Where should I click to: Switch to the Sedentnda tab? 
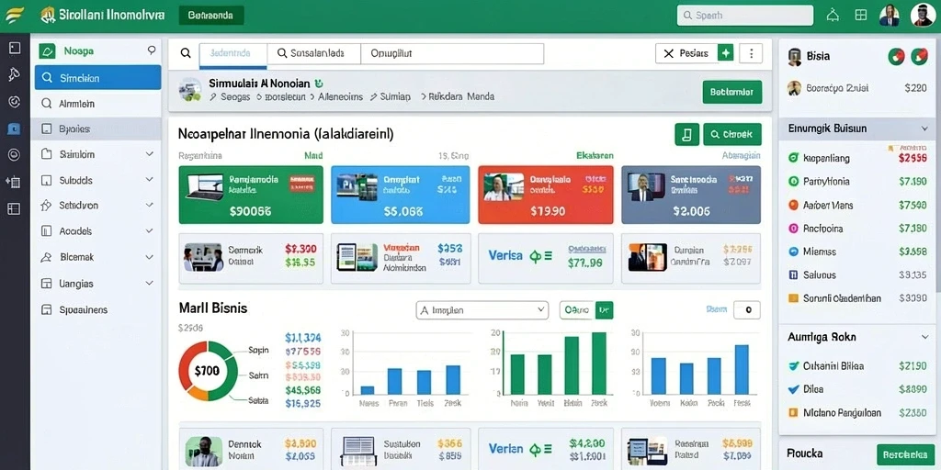click(232, 53)
